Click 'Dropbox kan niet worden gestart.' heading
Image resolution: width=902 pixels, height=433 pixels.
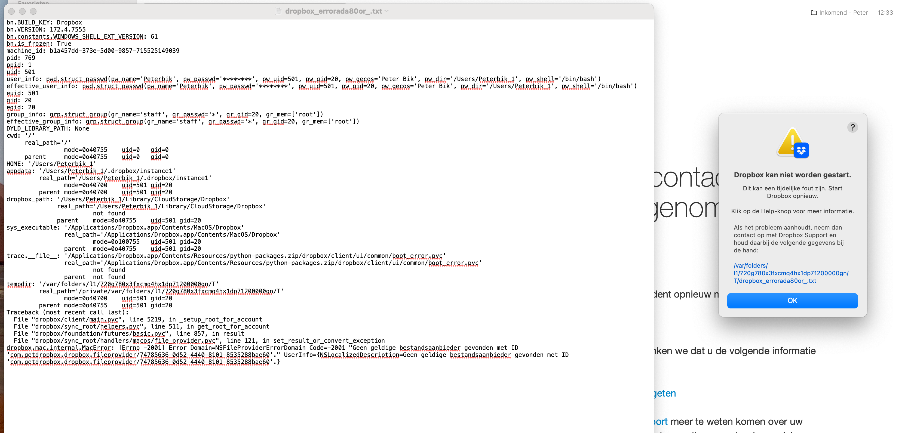coord(792,175)
